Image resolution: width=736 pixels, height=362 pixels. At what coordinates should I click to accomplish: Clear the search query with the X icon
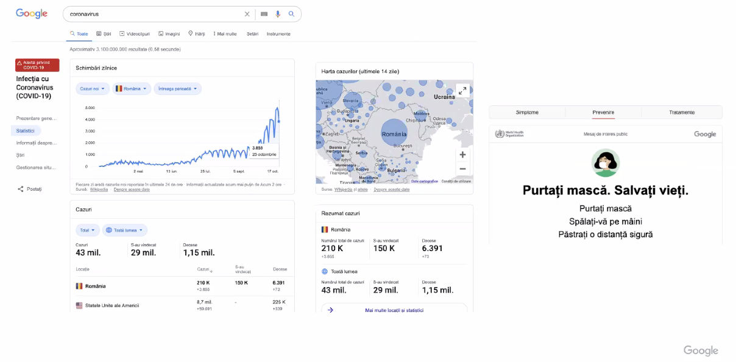click(247, 14)
